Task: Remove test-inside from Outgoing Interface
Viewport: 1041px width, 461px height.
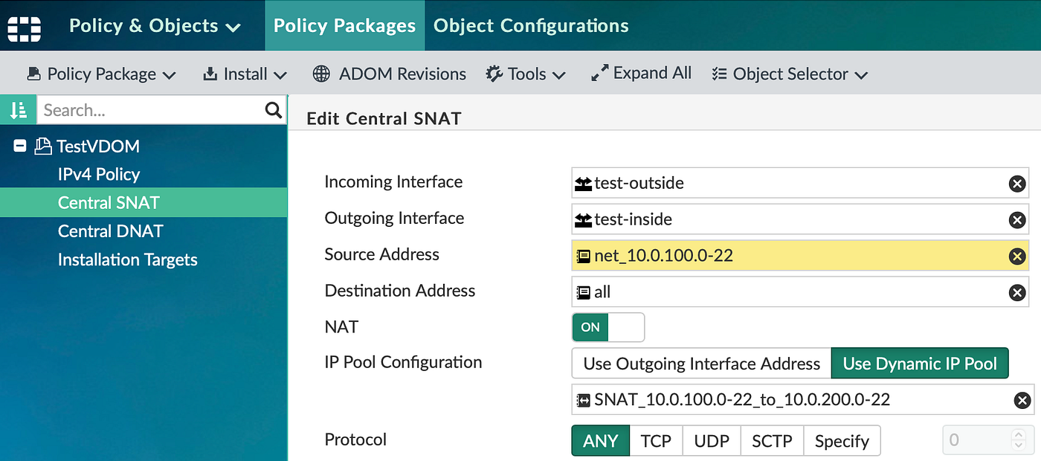Action: tap(1016, 220)
